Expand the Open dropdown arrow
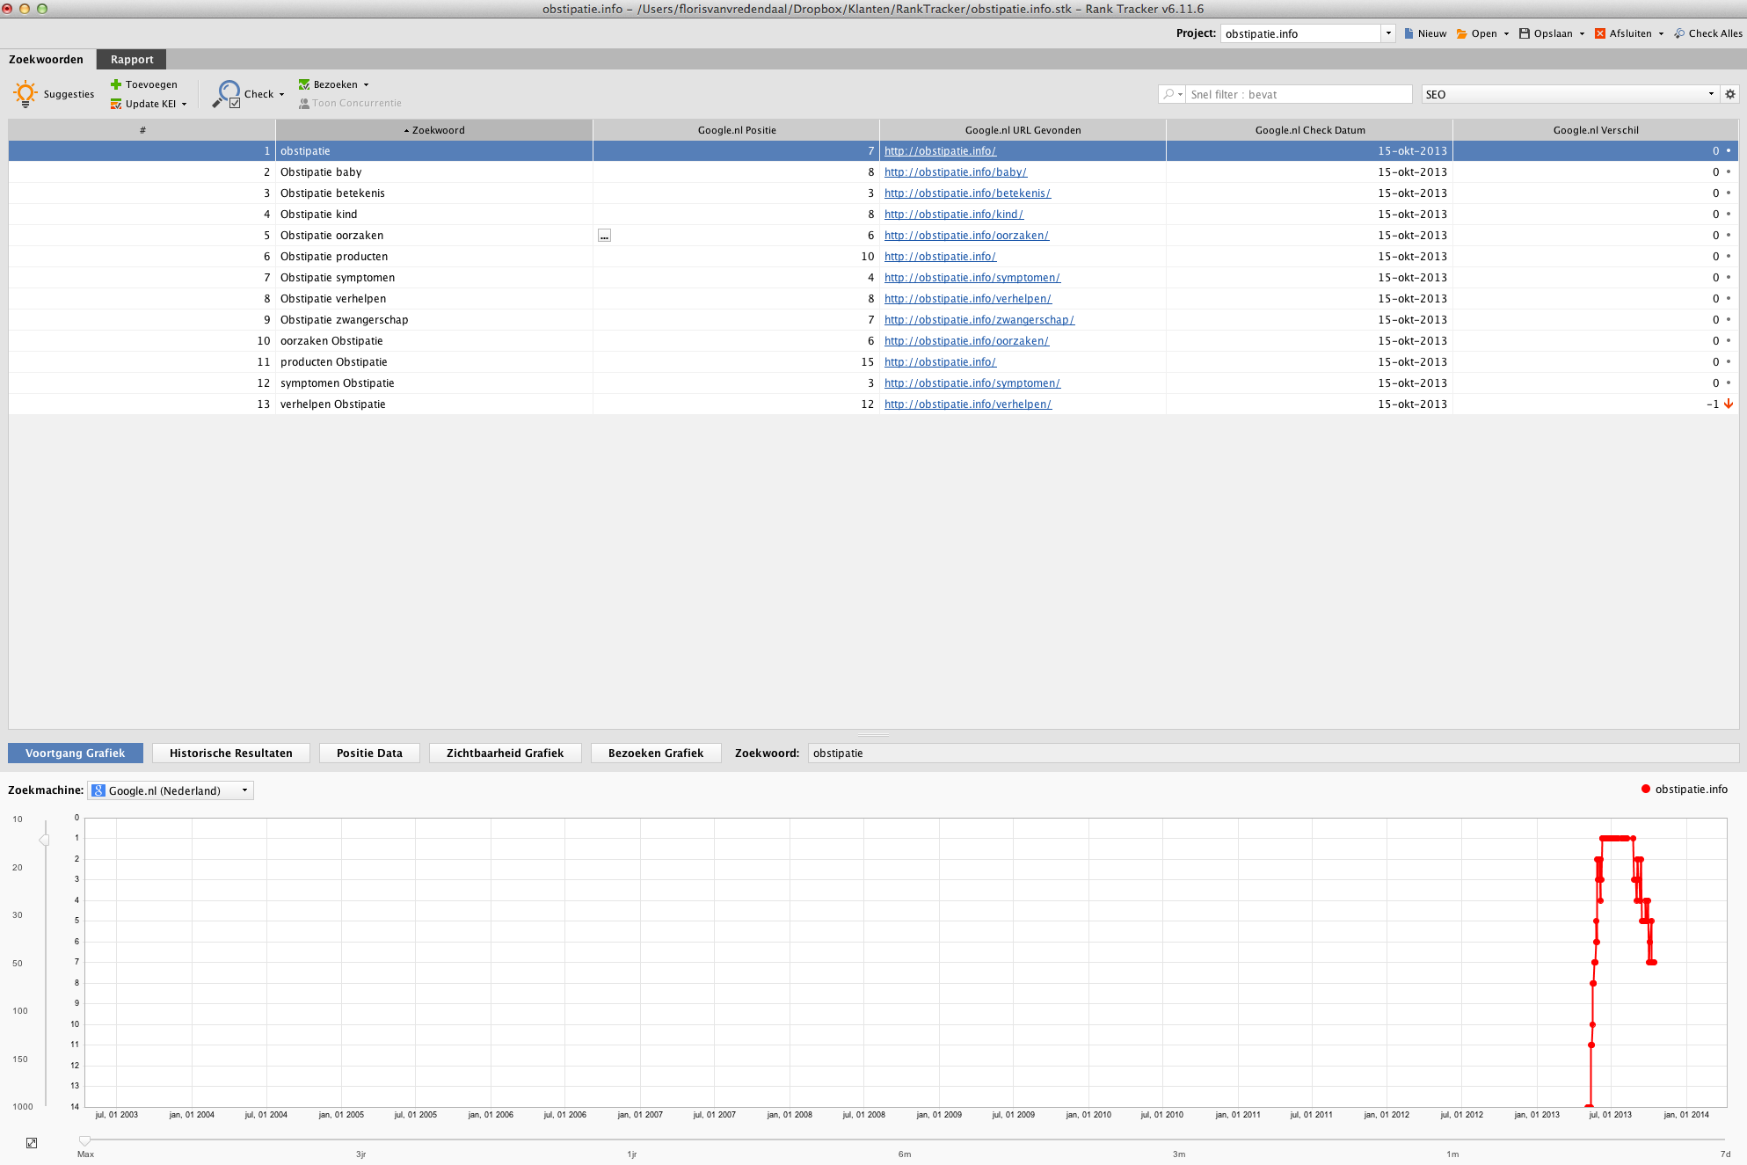The image size is (1747, 1165). 1506,34
